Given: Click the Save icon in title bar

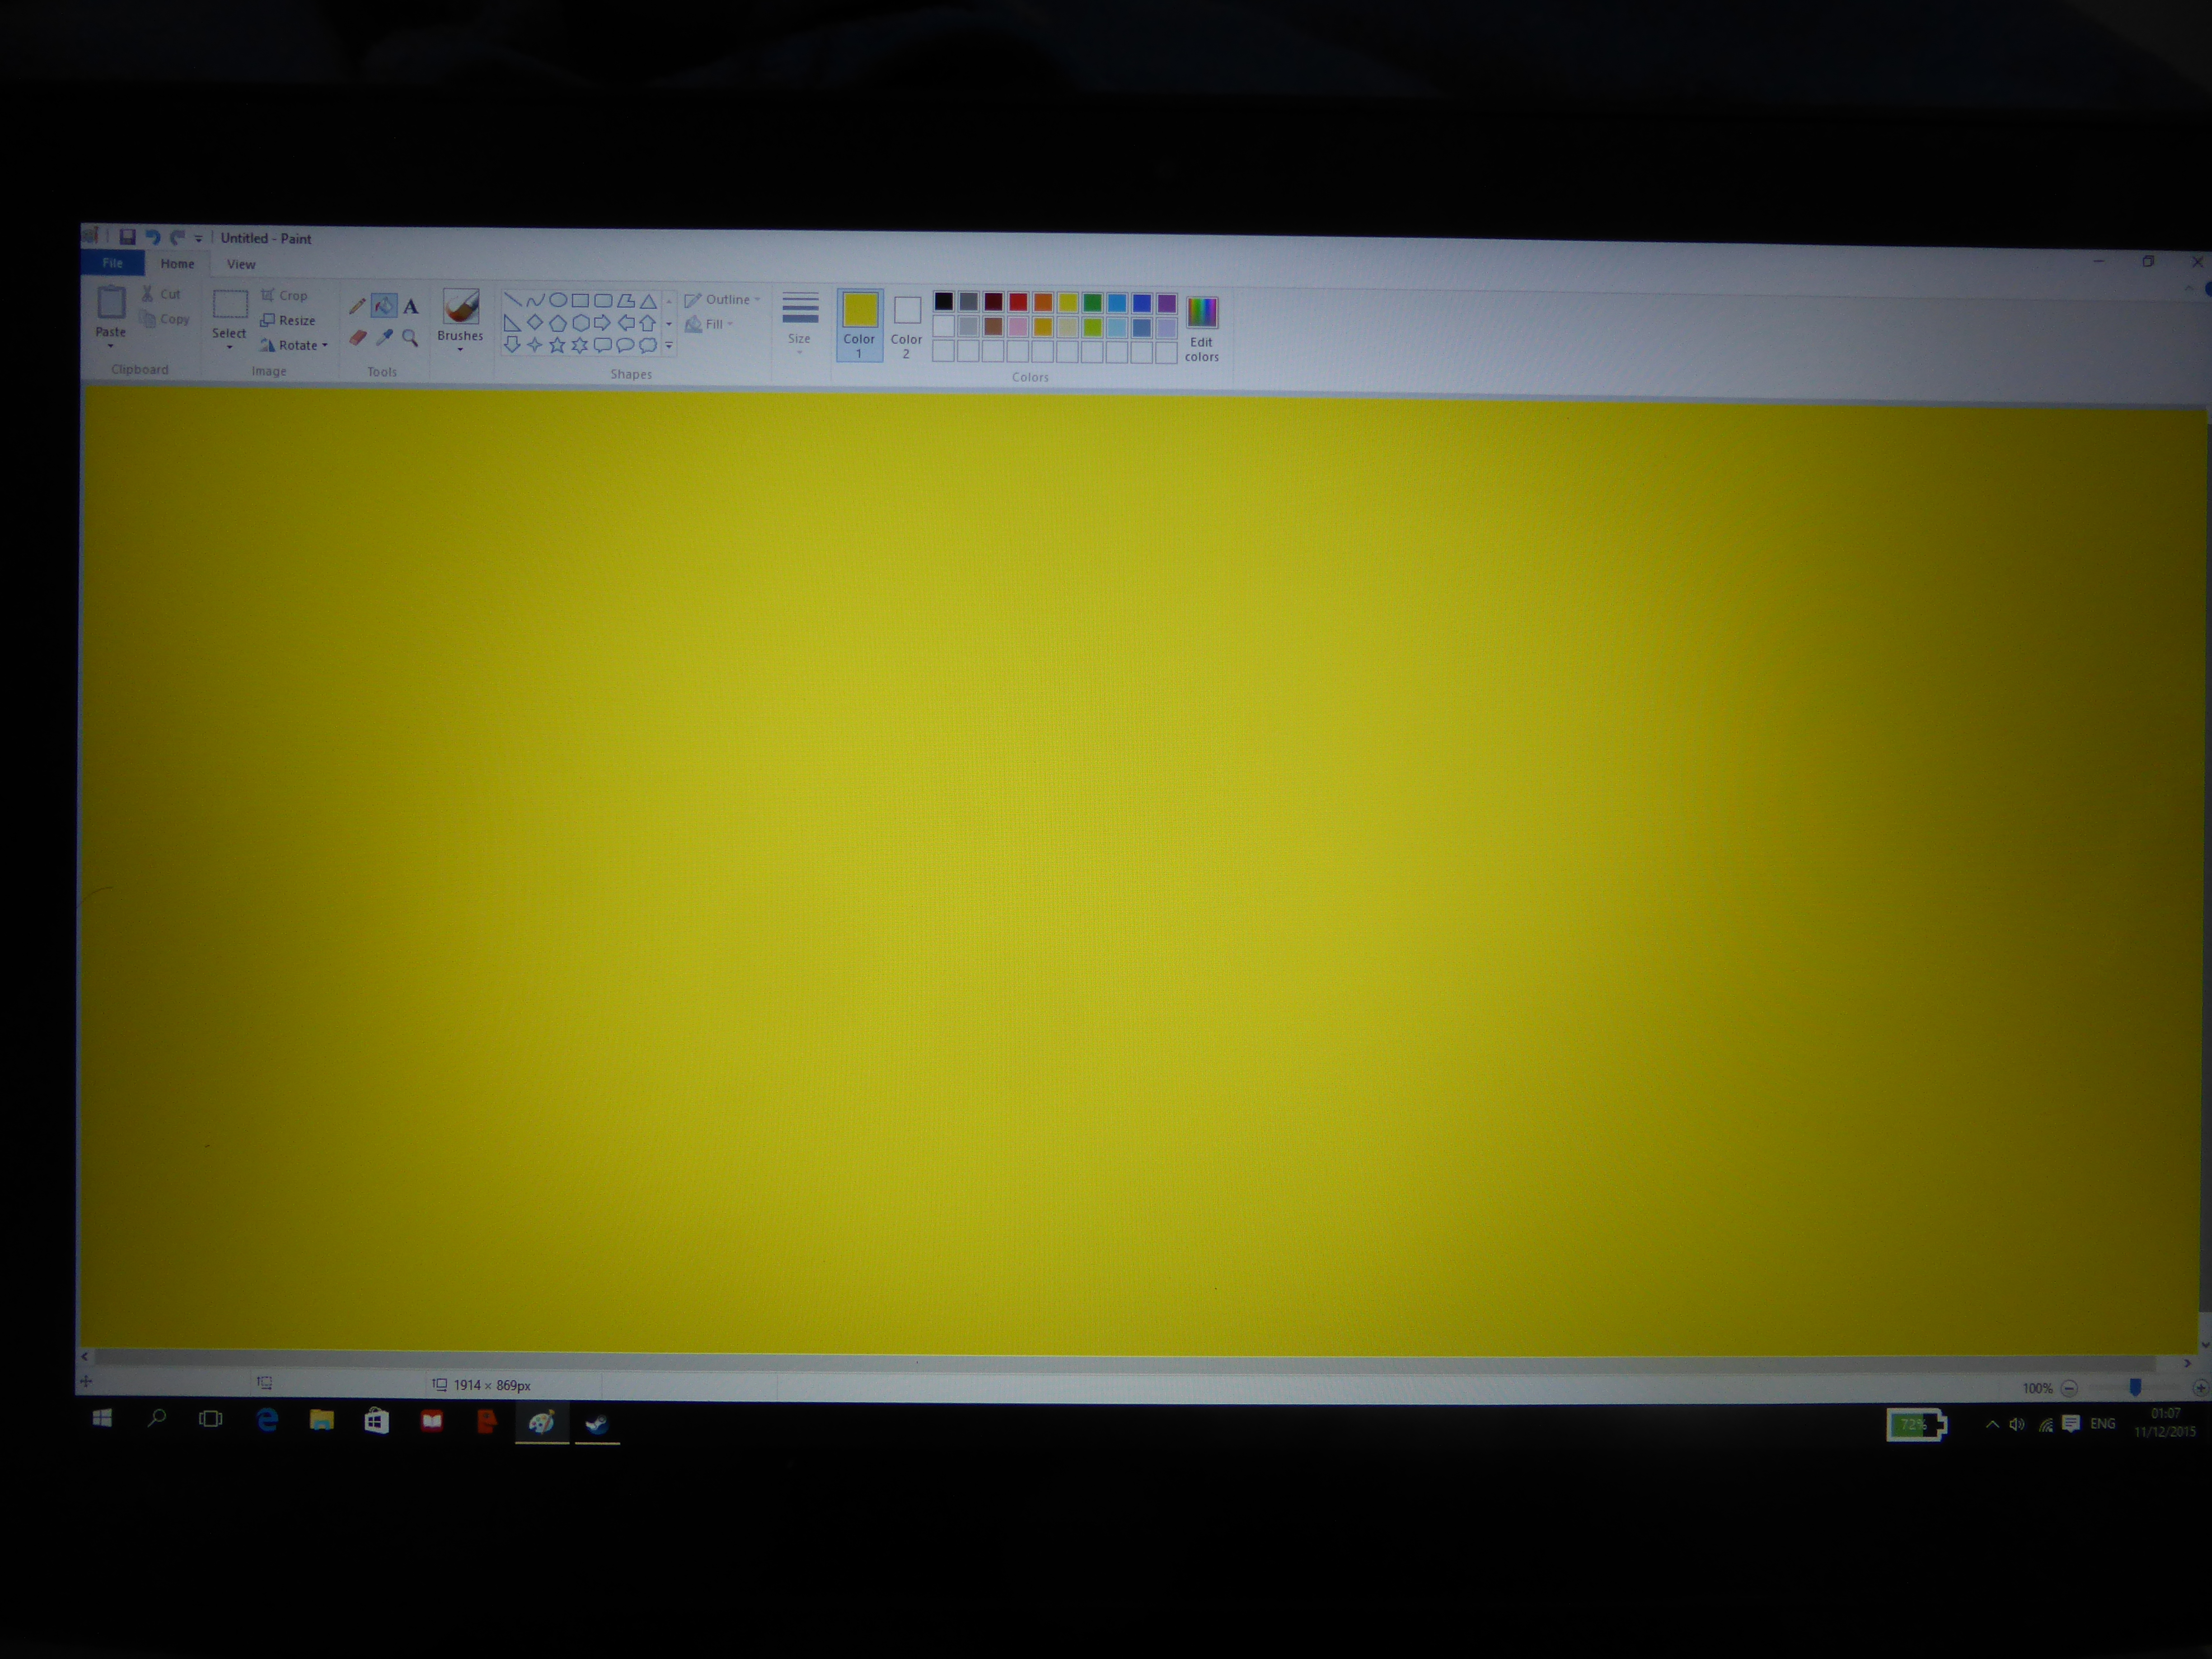Looking at the screenshot, I should coord(127,237).
